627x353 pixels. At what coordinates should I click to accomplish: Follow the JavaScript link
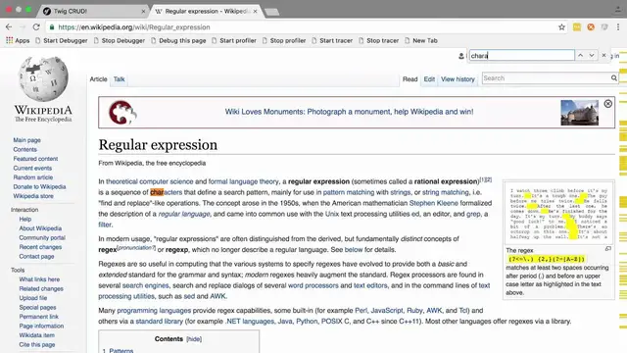pyautogui.click(x=387, y=311)
